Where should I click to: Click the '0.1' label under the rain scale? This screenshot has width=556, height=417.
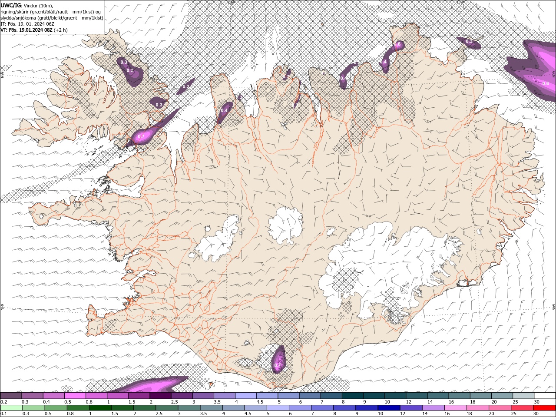point(3,414)
